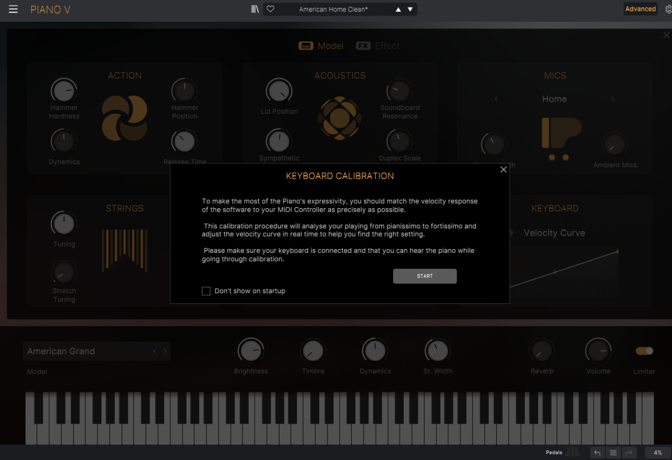Click the St. Width knob
This screenshot has height=460, width=672.
437,351
